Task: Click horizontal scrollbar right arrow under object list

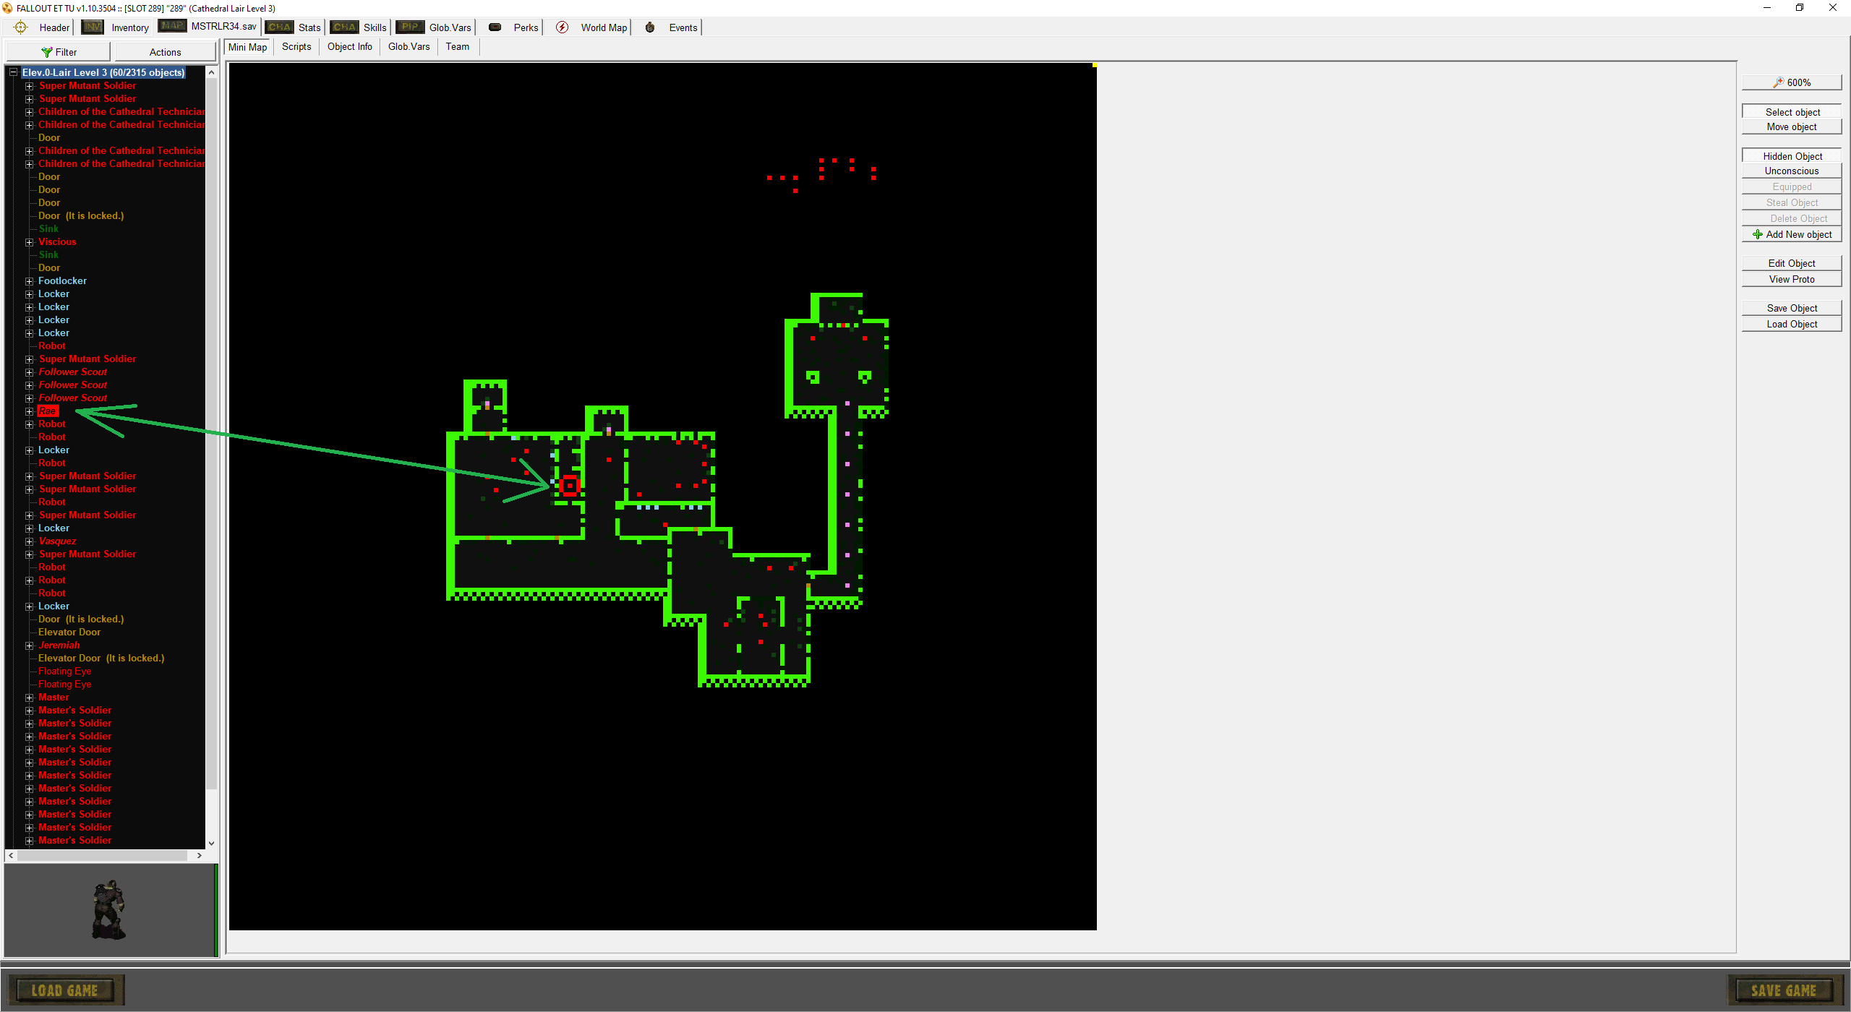Action: (x=200, y=855)
